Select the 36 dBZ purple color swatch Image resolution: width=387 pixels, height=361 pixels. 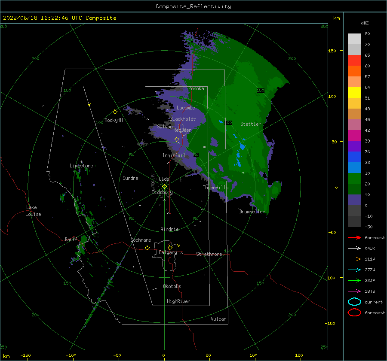(x=354, y=146)
